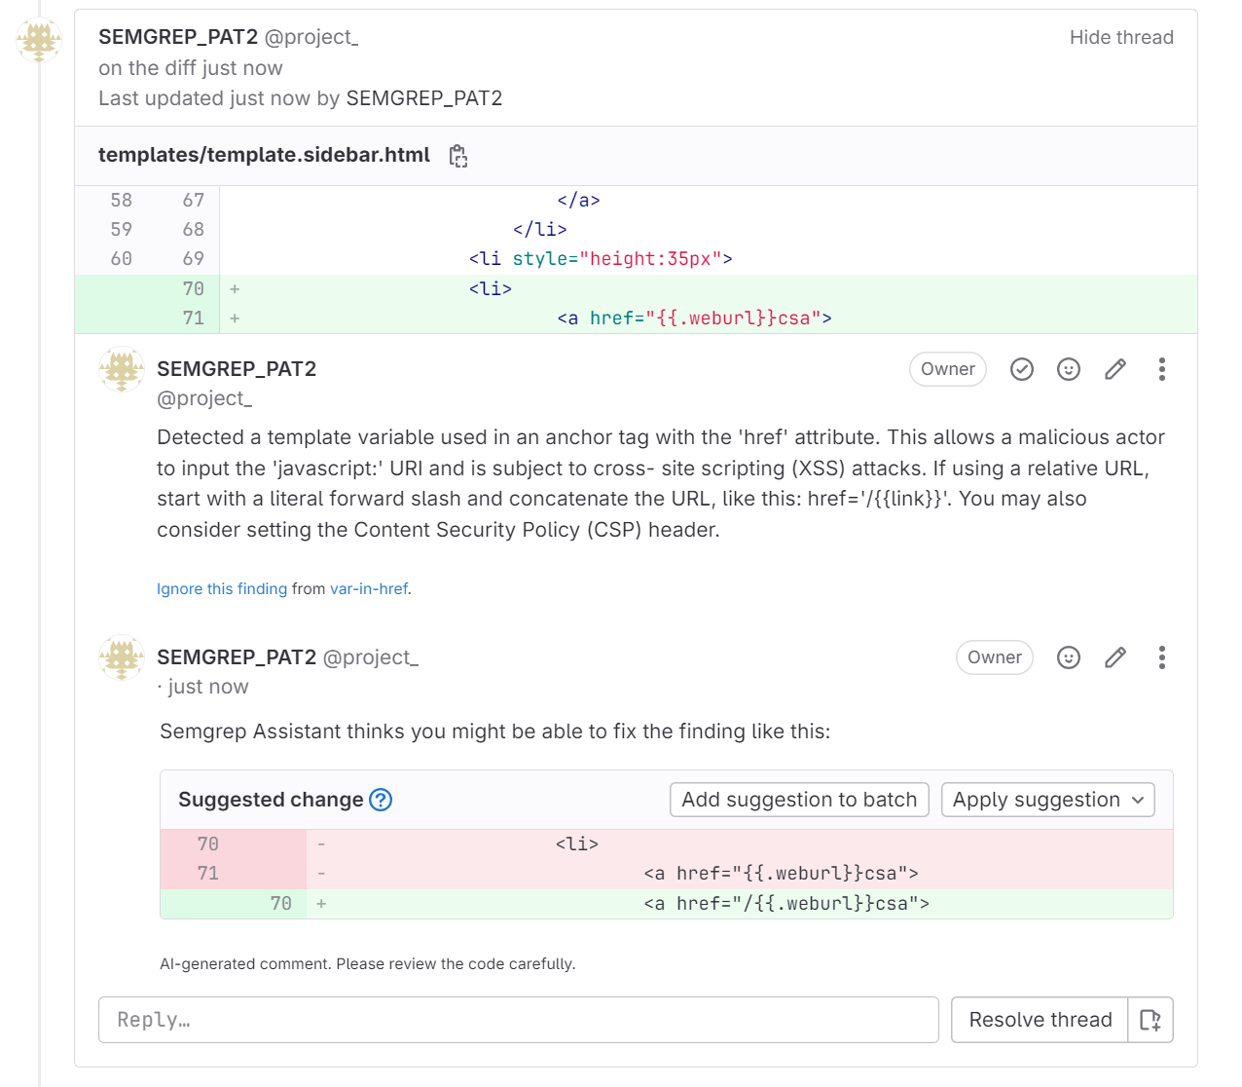The width and height of the screenshot is (1242, 1087).
Task: Open the var-in-href rule link
Action: (368, 588)
